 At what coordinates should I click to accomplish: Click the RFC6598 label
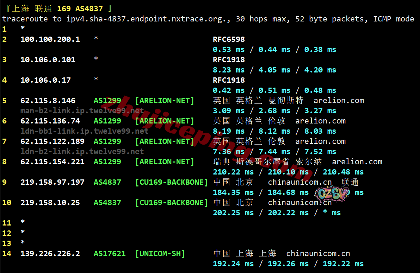pyautogui.click(x=229, y=39)
